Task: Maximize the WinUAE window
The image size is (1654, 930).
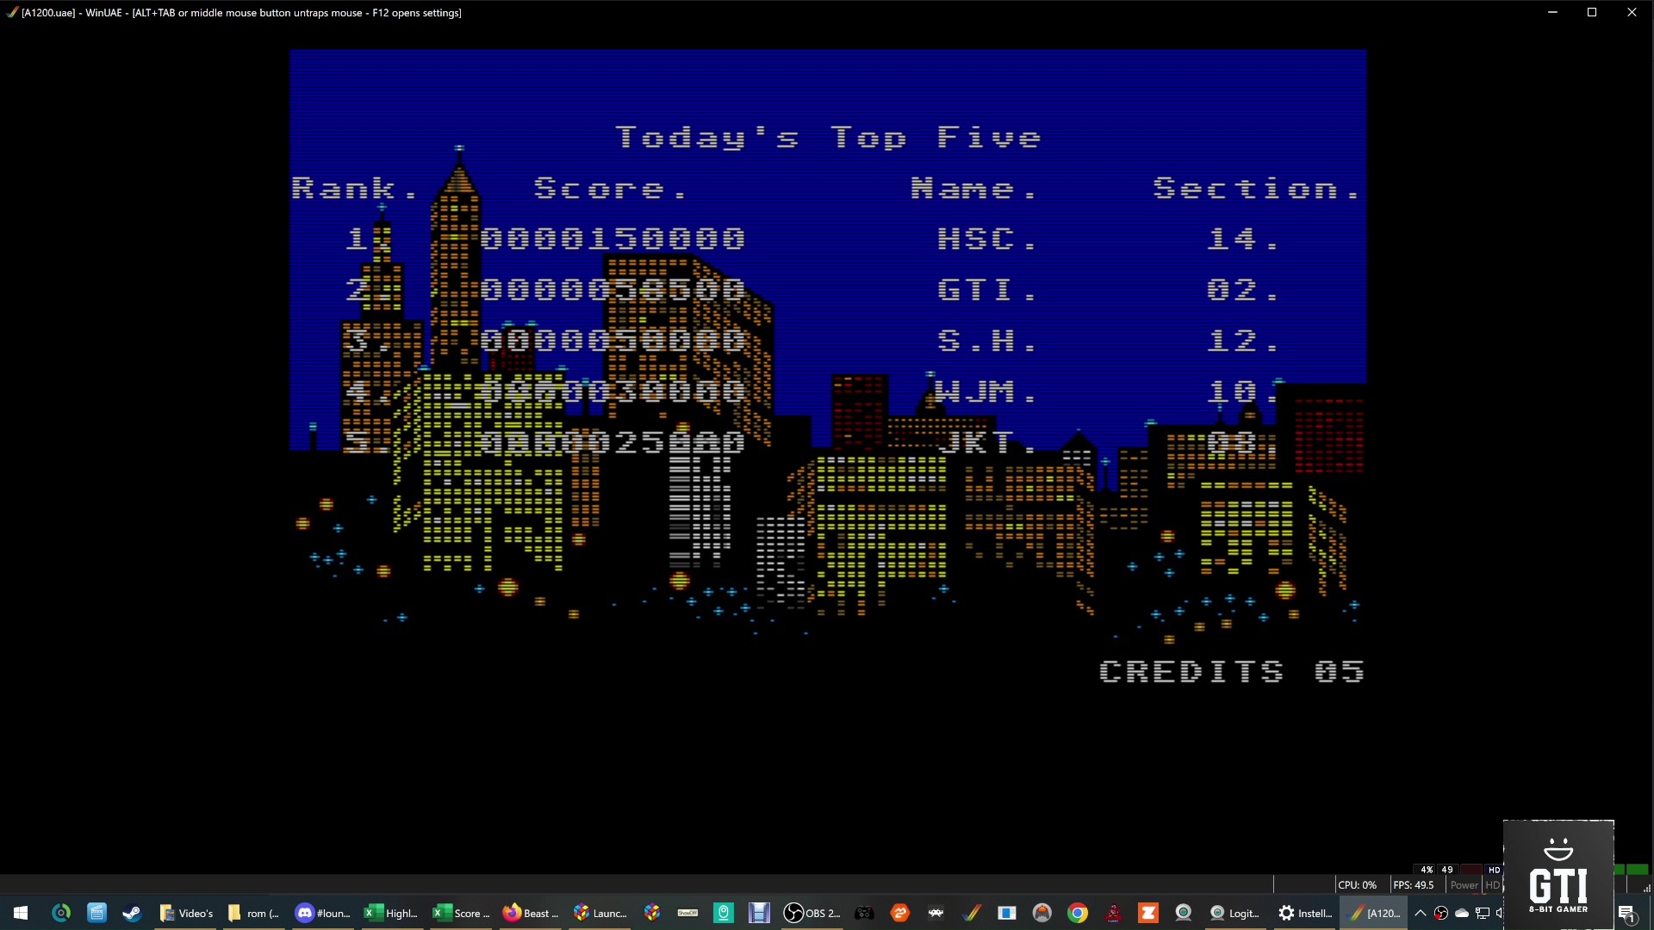Action: pyautogui.click(x=1592, y=12)
